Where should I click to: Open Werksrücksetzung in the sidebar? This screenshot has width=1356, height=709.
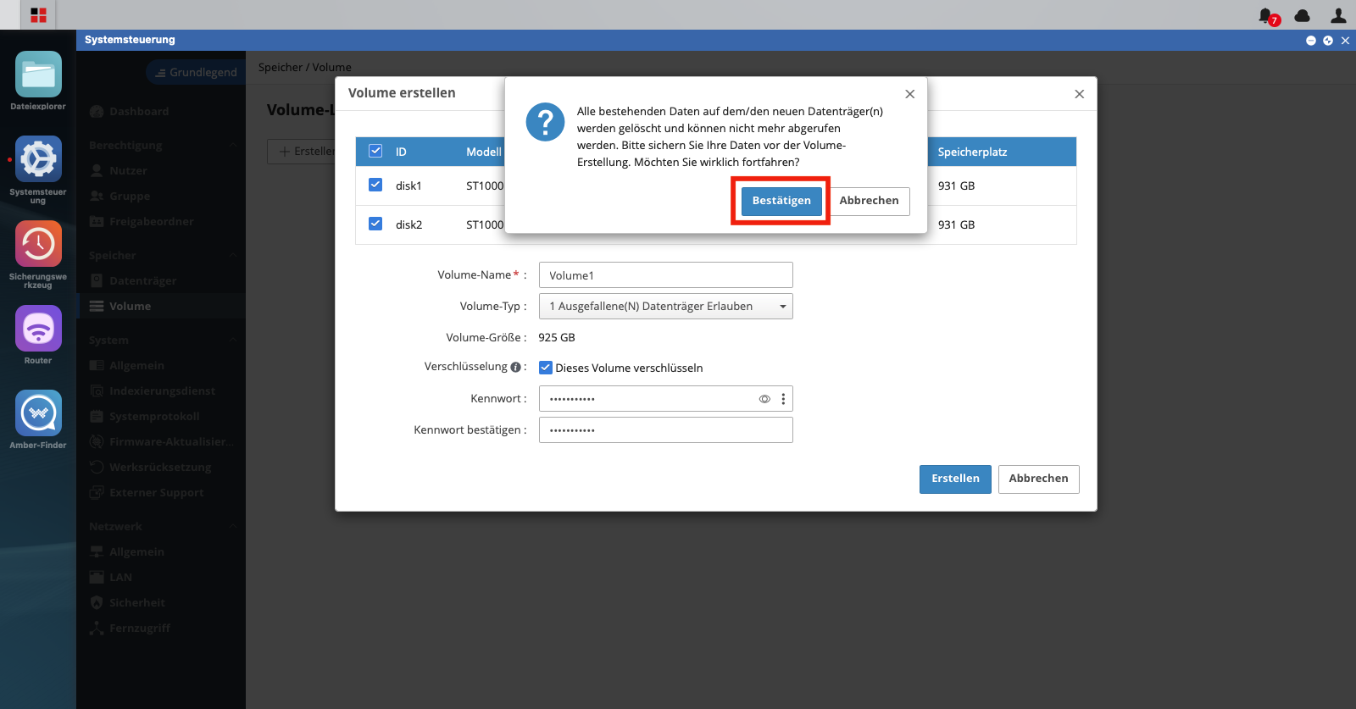pos(161,467)
